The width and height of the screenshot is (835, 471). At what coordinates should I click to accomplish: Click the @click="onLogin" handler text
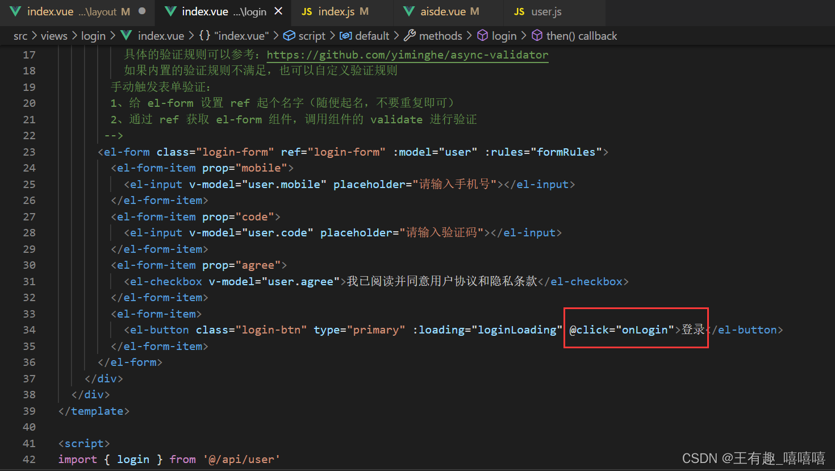621,330
